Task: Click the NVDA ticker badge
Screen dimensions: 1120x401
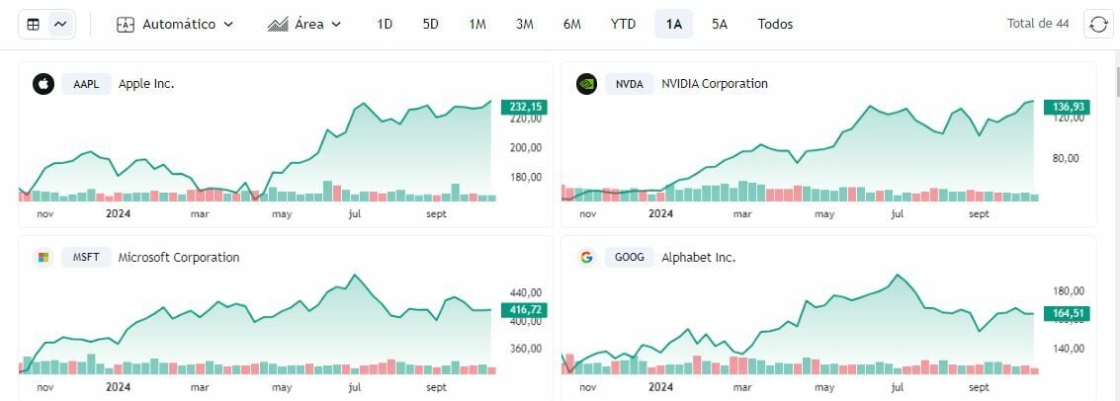Action: pyautogui.click(x=629, y=84)
